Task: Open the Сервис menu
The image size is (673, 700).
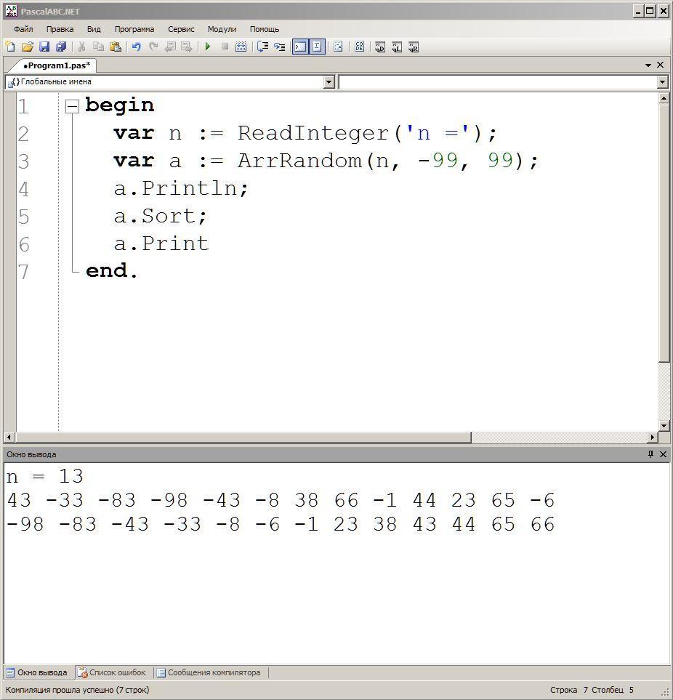Action: [181, 29]
